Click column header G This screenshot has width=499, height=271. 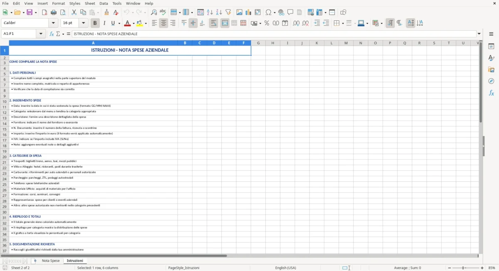click(x=258, y=43)
